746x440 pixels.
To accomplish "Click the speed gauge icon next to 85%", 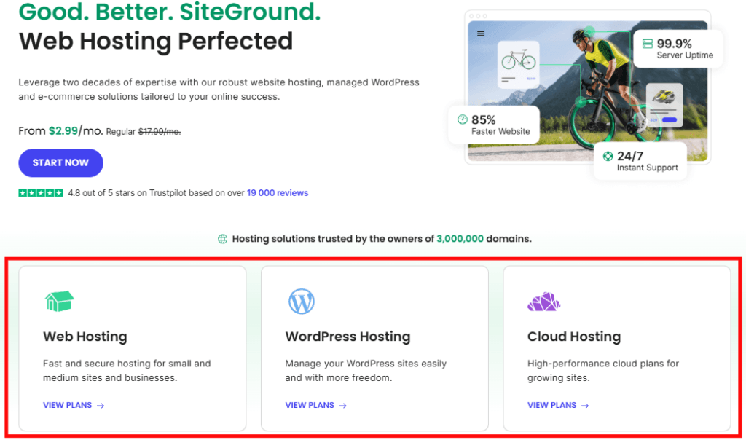I will 462,119.
